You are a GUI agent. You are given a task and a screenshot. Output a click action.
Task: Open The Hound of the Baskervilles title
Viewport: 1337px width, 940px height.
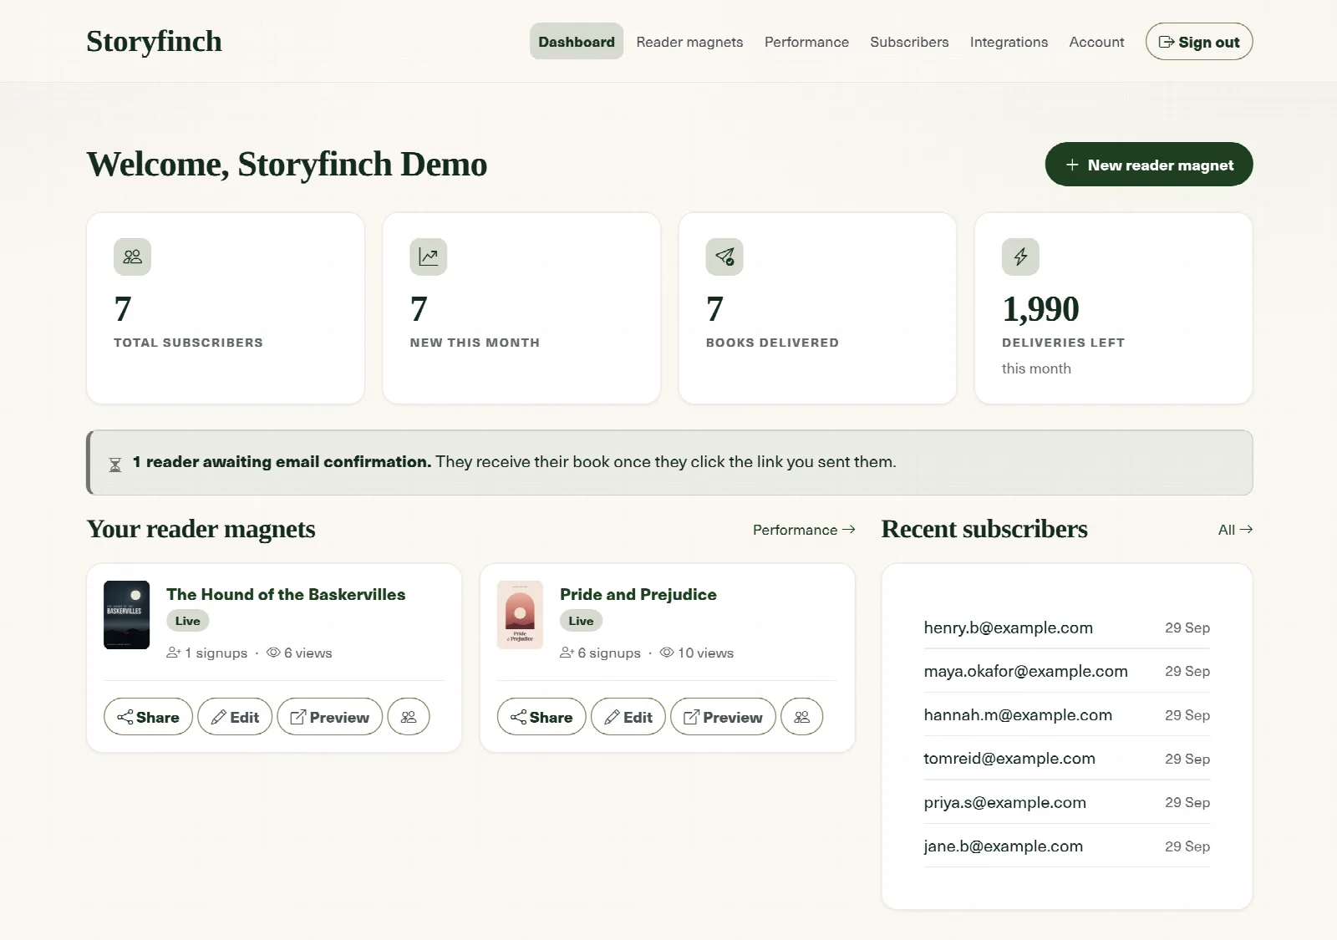point(286,594)
